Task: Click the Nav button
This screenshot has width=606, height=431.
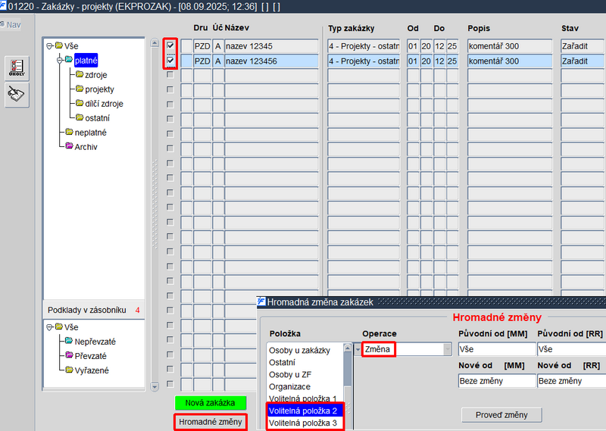Action: (x=11, y=25)
